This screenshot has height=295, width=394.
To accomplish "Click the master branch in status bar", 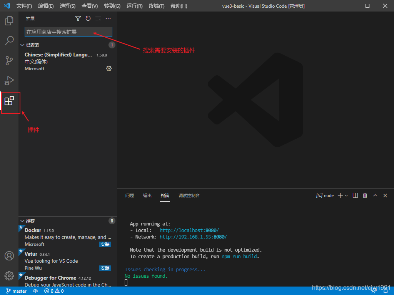I will pos(16,291).
